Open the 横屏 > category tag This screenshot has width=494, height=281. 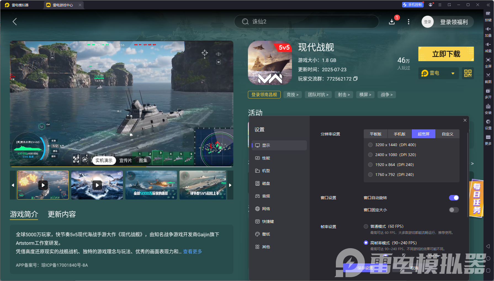(x=365, y=95)
